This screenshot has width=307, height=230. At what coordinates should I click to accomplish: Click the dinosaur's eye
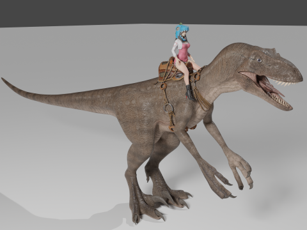(259, 60)
